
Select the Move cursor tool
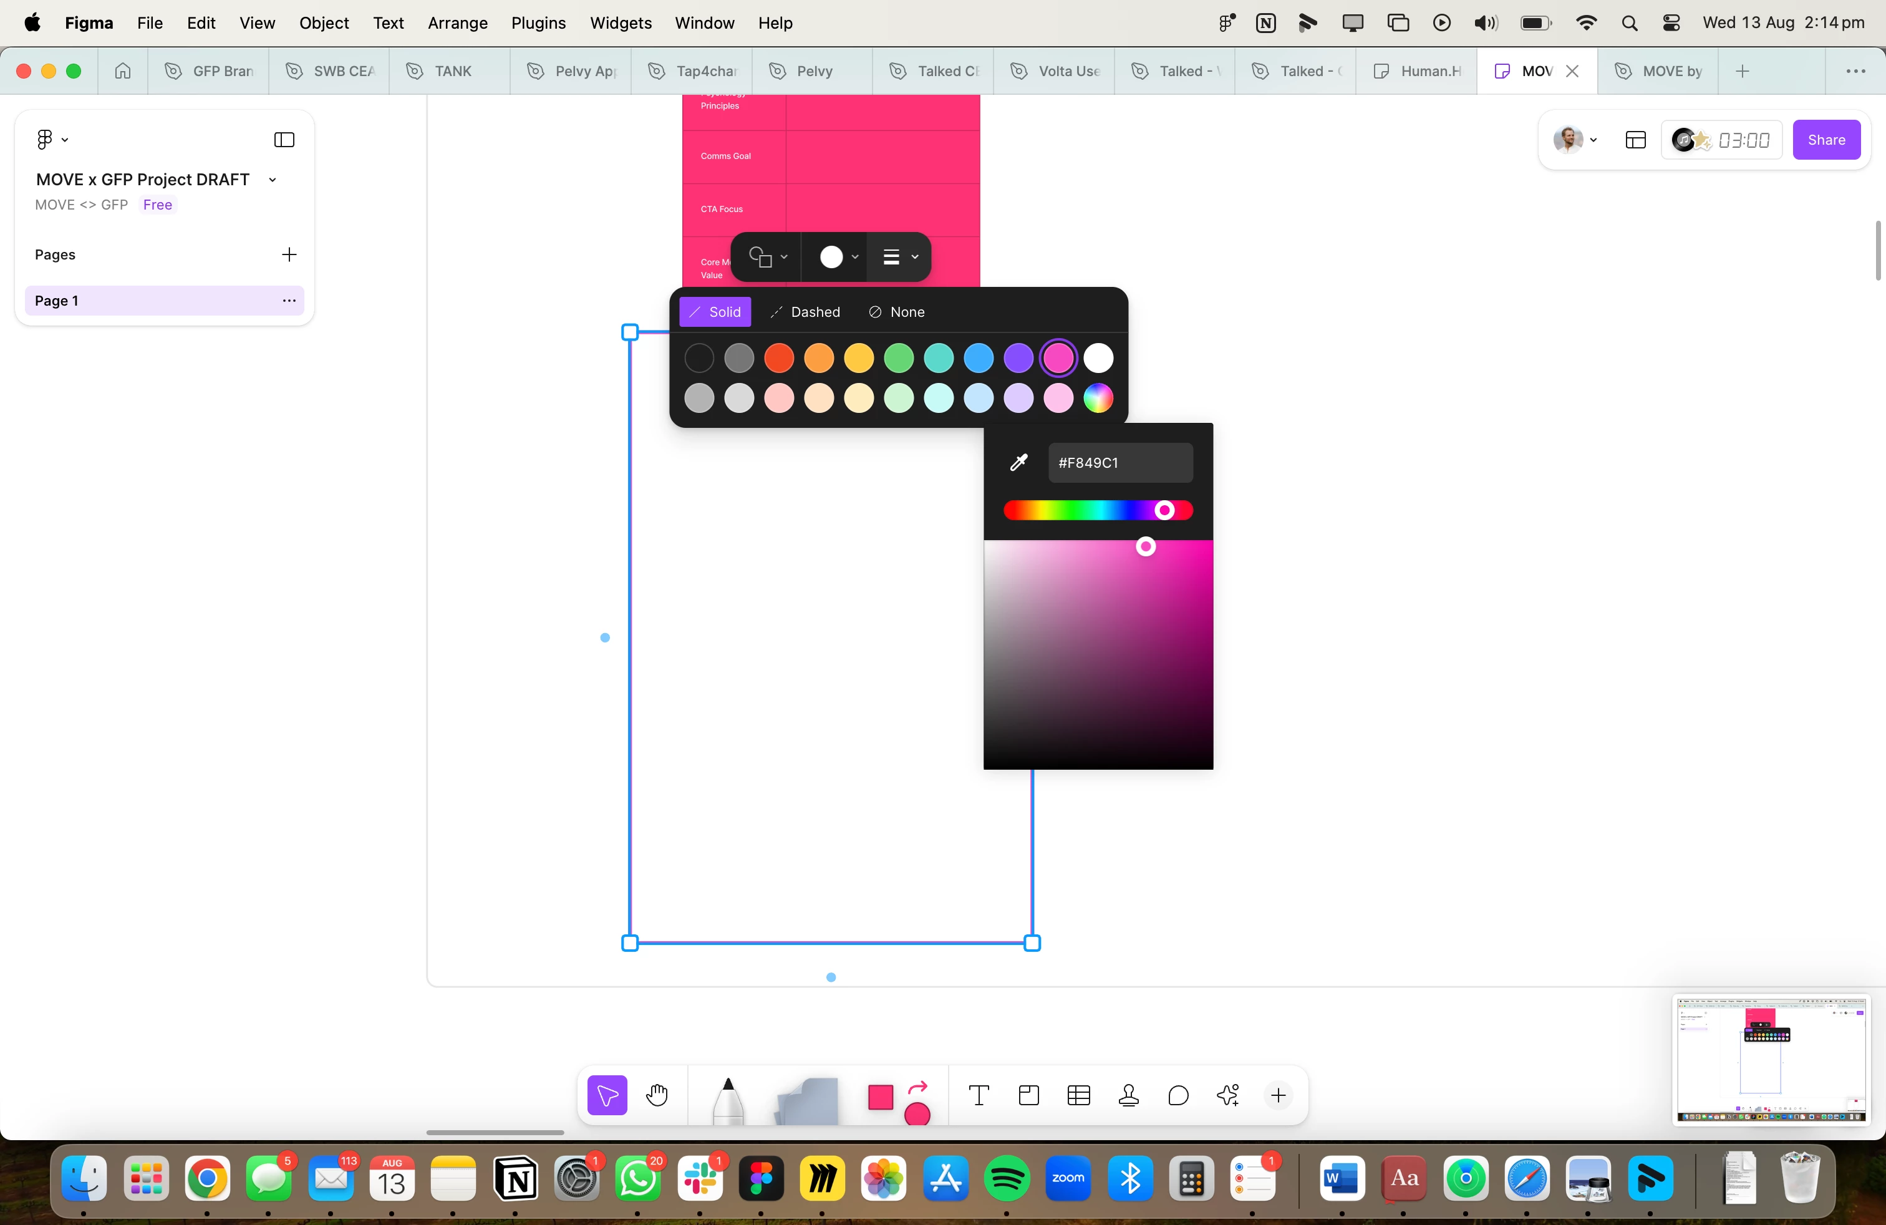tap(607, 1095)
